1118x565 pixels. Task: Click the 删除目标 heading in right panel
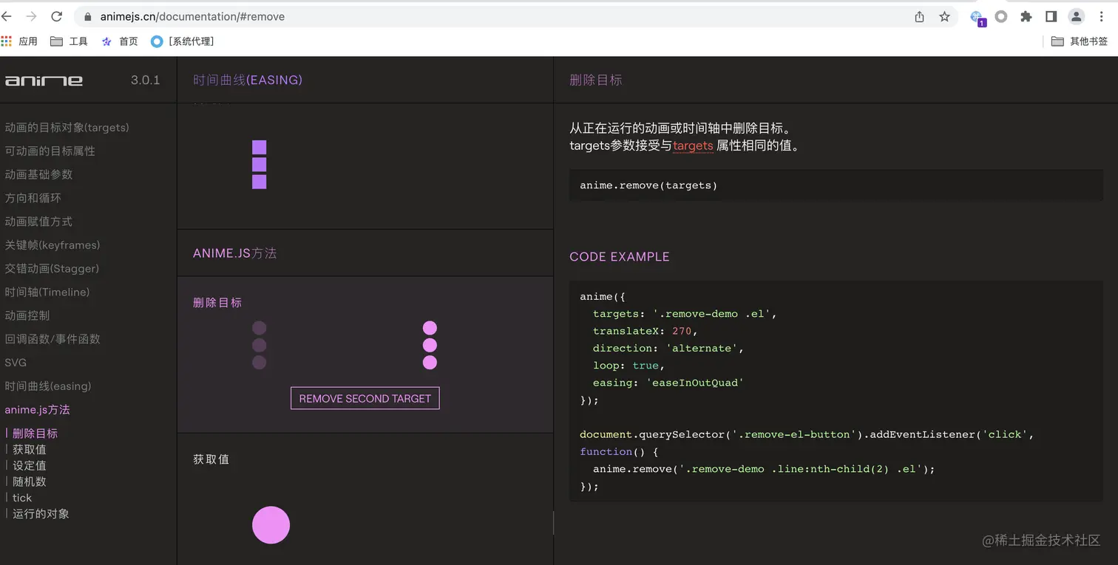click(596, 81)
